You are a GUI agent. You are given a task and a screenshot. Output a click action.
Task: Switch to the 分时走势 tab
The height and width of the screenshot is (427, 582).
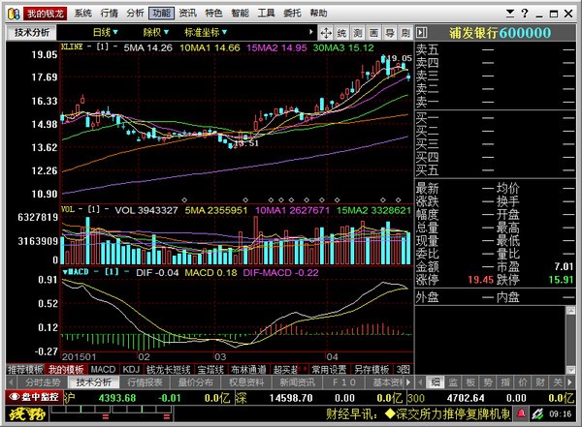pyautogui.click(x=35, y=382)
